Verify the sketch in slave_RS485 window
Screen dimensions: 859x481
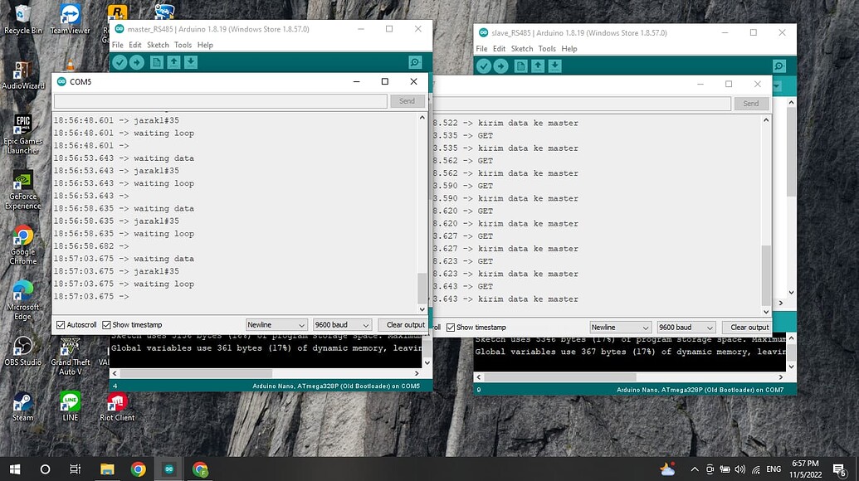pos(485,66)
